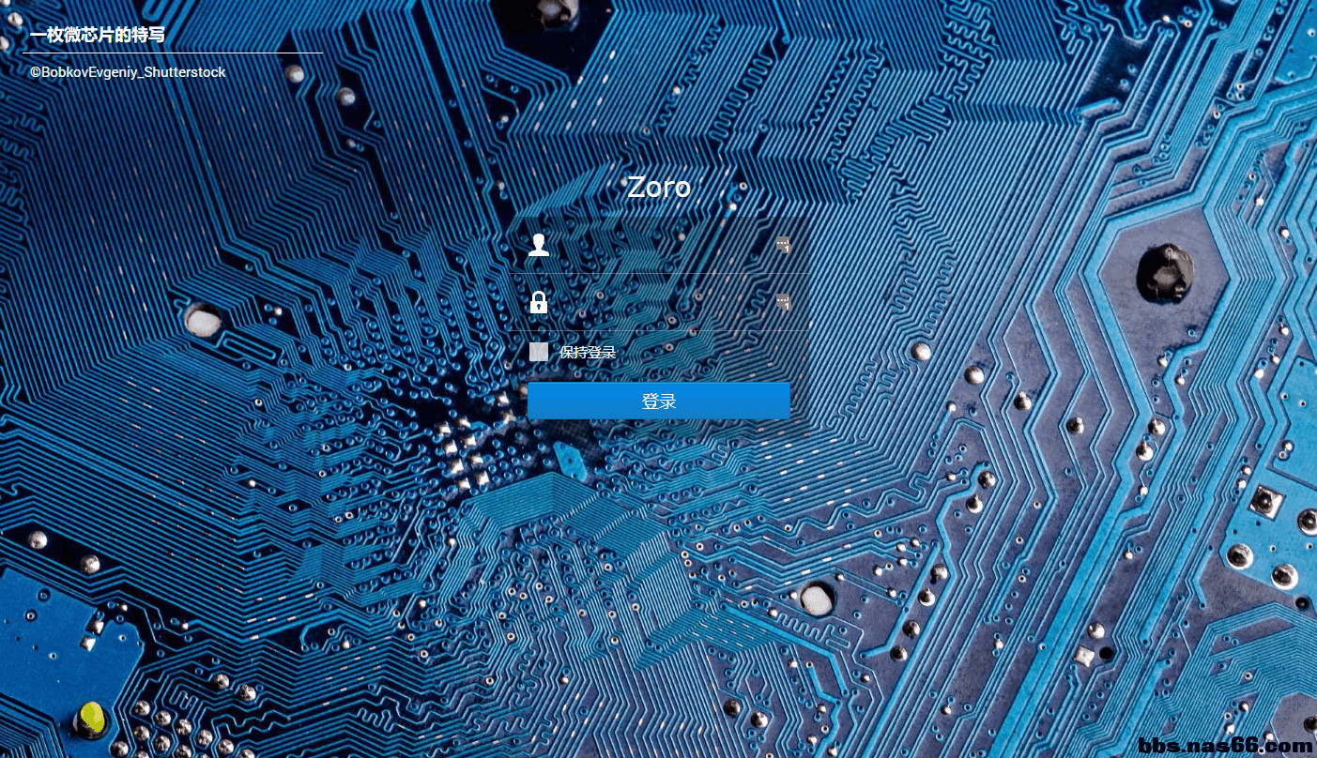1317x758 pixels.
Task: Open password manager icon in username field
Action: click(x=783, y=245)
